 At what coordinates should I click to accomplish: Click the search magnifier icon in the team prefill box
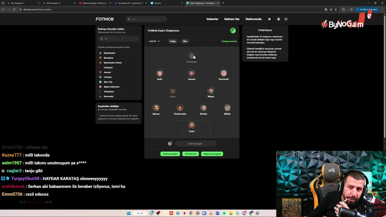click(102, 39)
